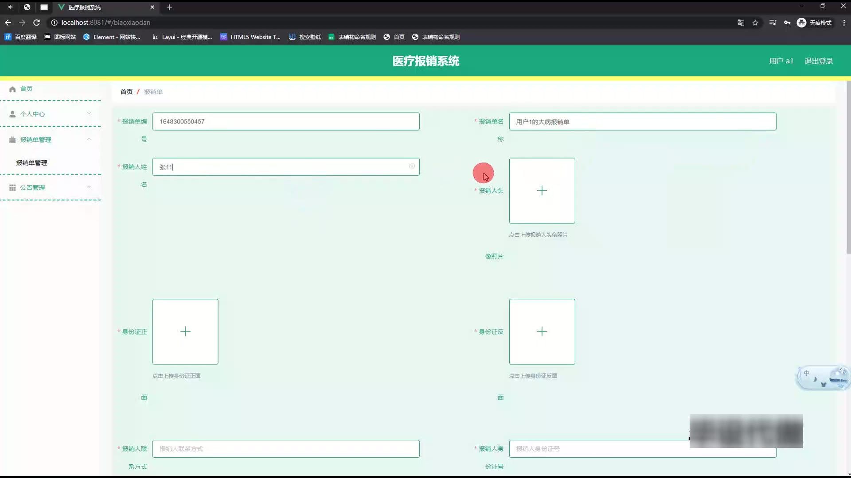The width and height of the screenshot is (851, 478).
Task: Collapse the 报销单管理 menu chevron
Action: 89,139
